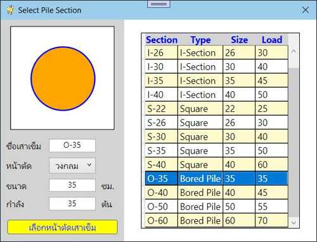
Task: Select the I-26 section row
Action: point(217,52)
